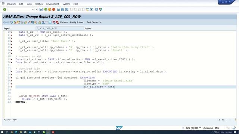Open the Edit menu
Screen dimensions: 239x134
click(21, 4)
